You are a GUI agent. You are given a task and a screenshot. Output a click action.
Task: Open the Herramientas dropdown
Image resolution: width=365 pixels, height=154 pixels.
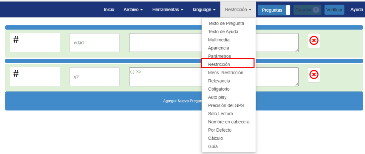[168, 10]
